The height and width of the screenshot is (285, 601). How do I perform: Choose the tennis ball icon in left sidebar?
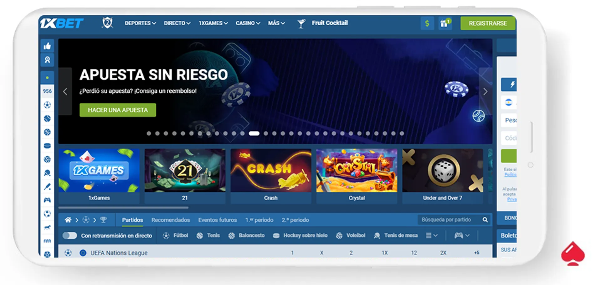point(47,118)
